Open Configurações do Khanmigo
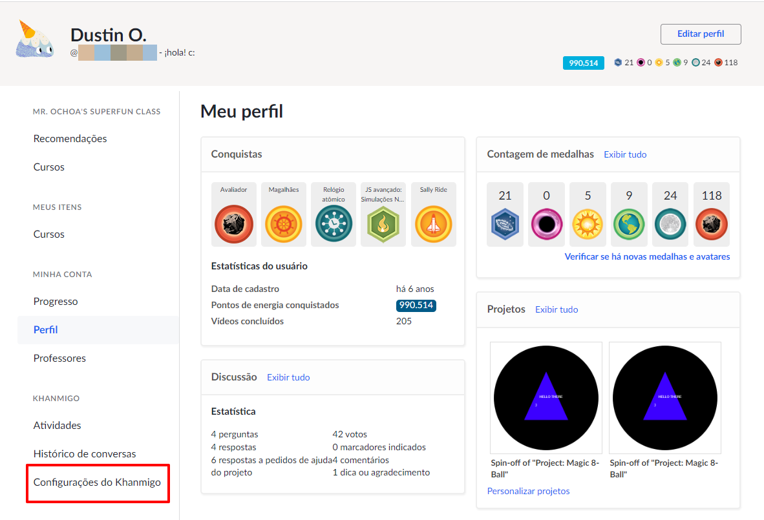Viewport: 764px width, 520px height. (97, 483)
